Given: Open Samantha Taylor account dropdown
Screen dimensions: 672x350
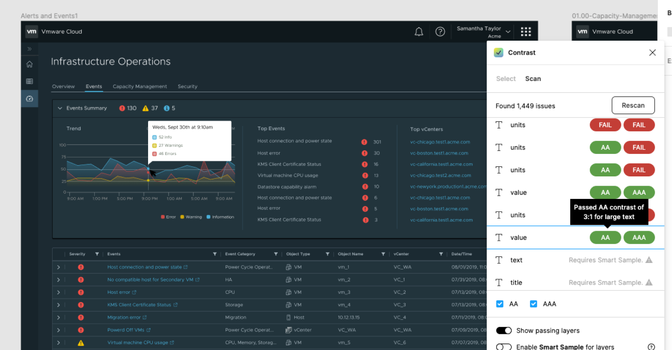Looking at the screenshot, I should tap(483, 32).
